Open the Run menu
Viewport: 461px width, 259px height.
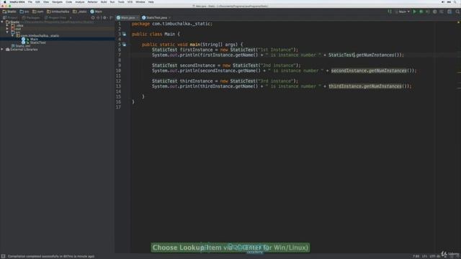point(112,1)
